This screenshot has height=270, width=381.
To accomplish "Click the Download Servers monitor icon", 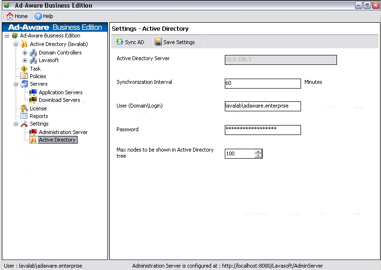I will pyautogui.click(x=33, y=100).
